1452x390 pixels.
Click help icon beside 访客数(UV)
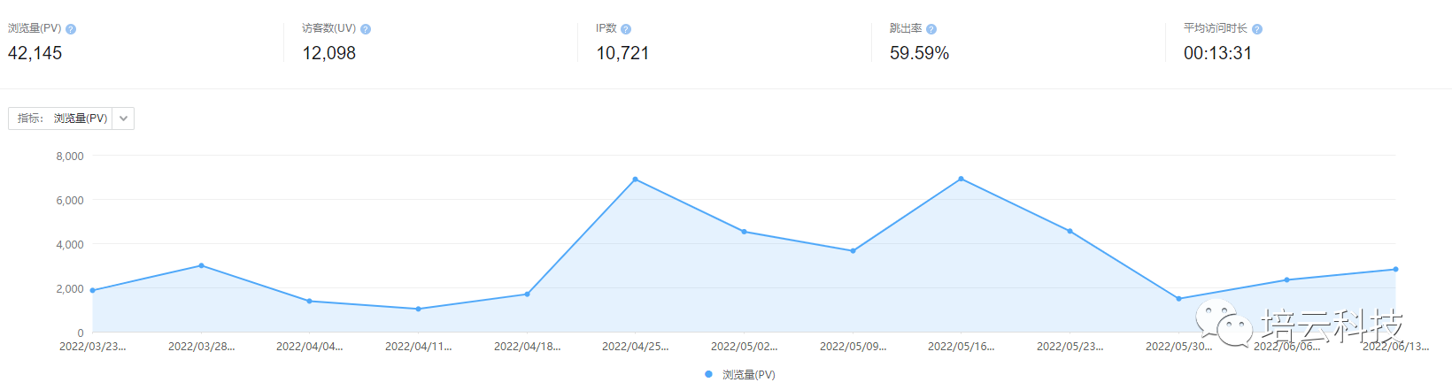click(x=366, y=29)
